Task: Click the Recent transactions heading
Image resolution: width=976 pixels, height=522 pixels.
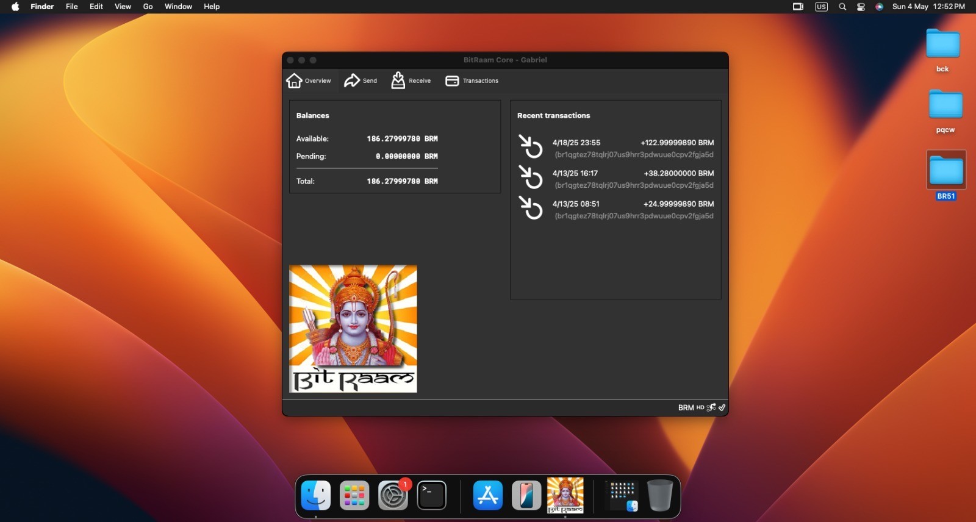Action: [x=553, y=115]
